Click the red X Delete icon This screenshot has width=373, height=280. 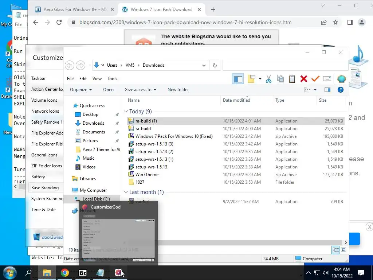pos(303,79)
